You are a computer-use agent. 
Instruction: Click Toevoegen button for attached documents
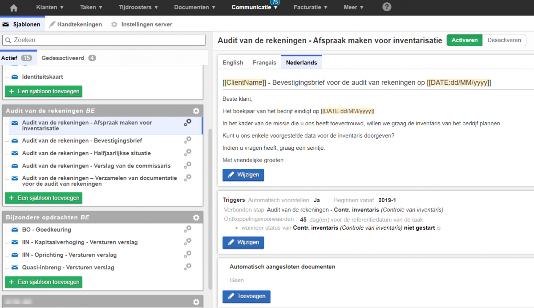(247, 296)
